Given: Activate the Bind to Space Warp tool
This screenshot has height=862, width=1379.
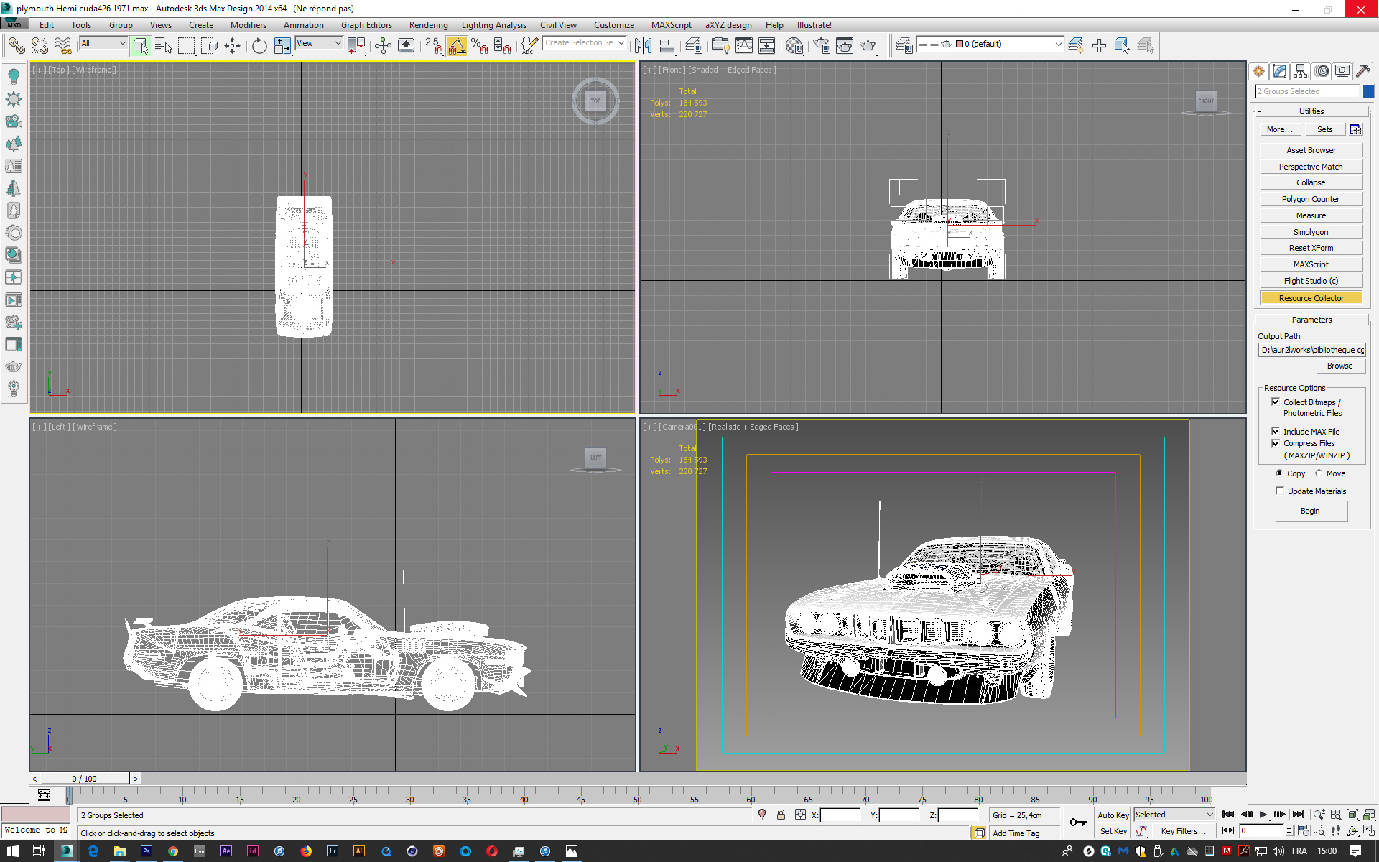Looking at the screenshot, I should 63,46.
